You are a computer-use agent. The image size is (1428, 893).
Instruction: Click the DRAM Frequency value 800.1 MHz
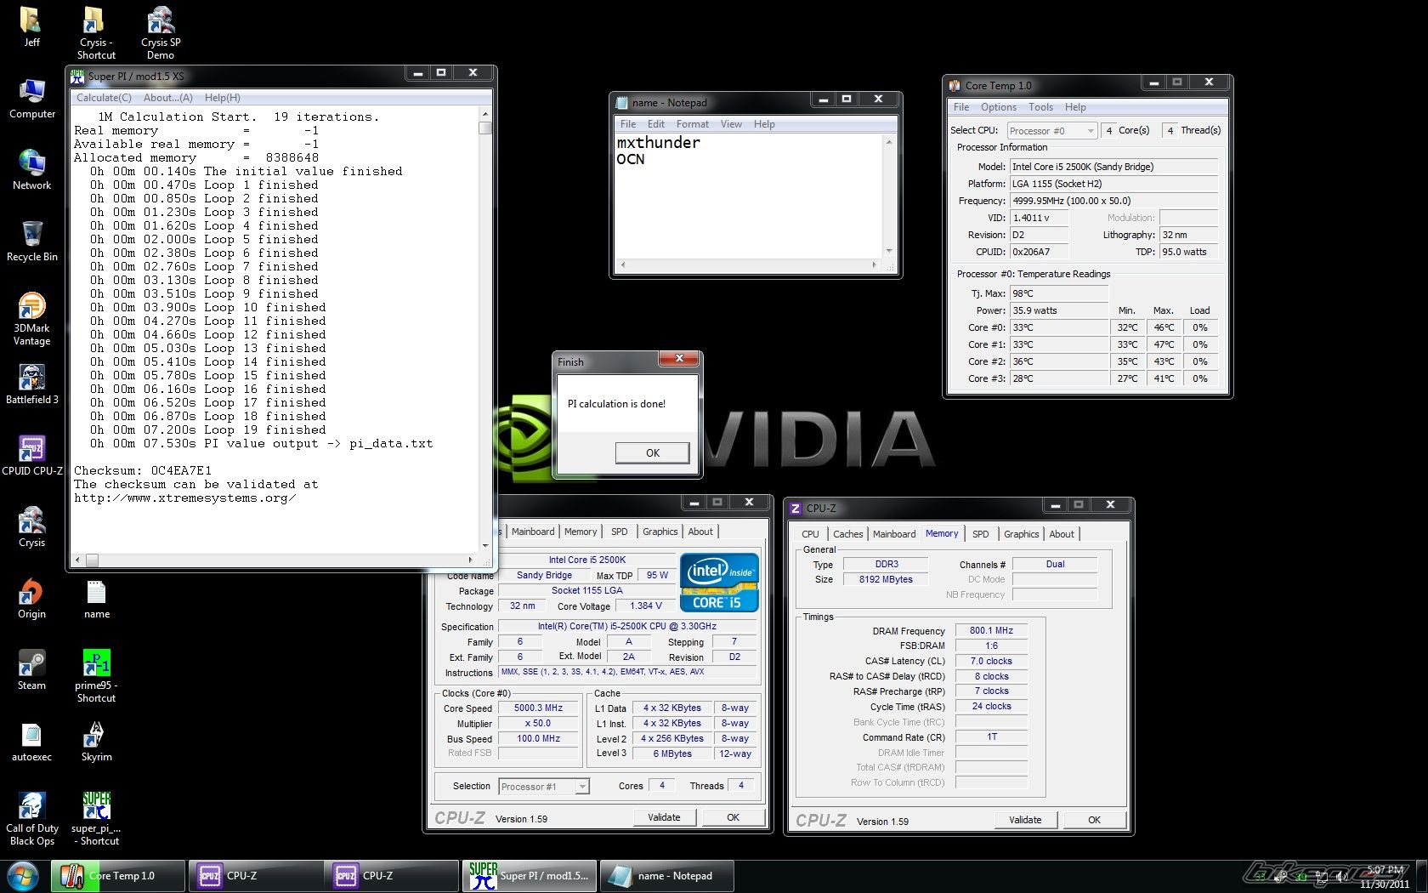[x=991, y=631]
